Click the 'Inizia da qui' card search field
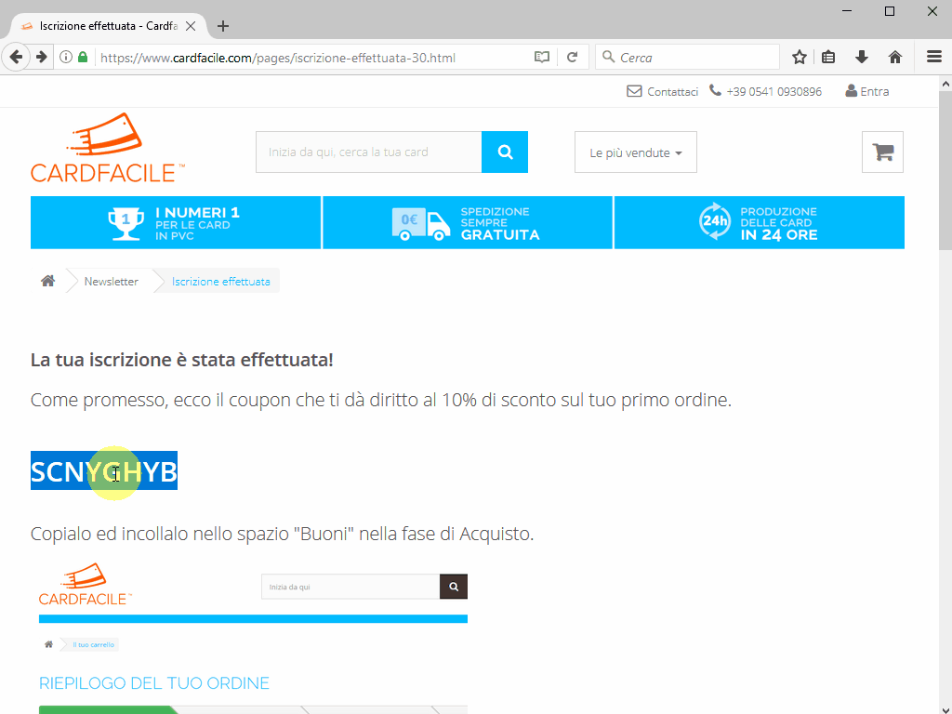This screenshot has height=714, width=952. point(368,152)
